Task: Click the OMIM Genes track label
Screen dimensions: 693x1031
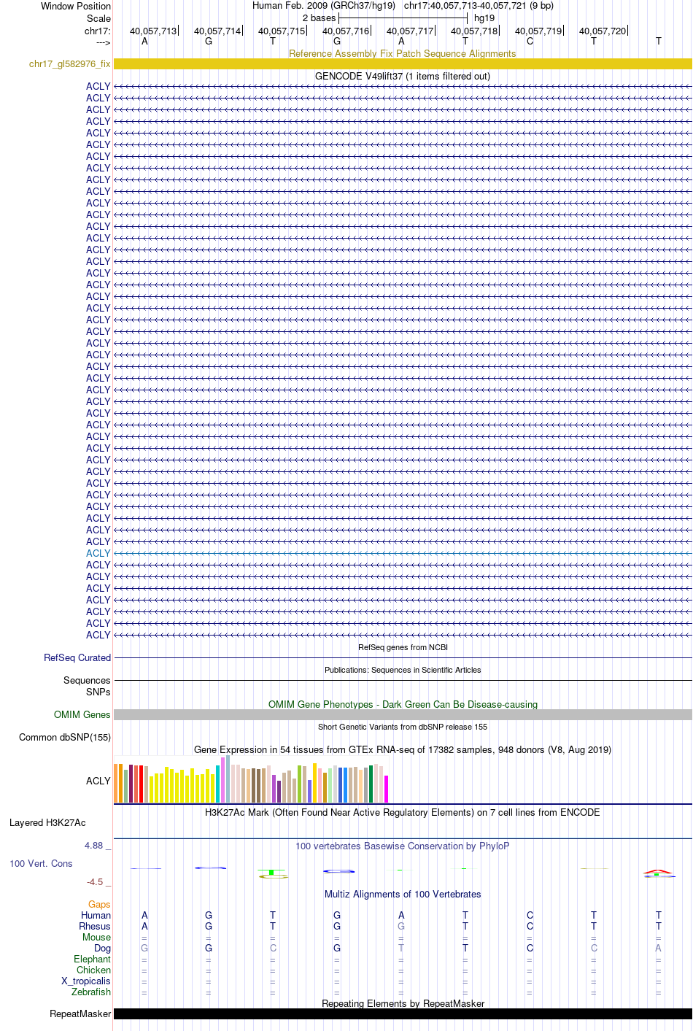Action: tap(82, 714)
